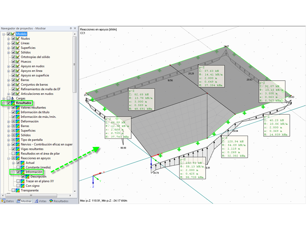Viewport: 306px width, 230px height.
Task: Click the Reacciones en apoyos icon
Action: click(x=18, y=158)
